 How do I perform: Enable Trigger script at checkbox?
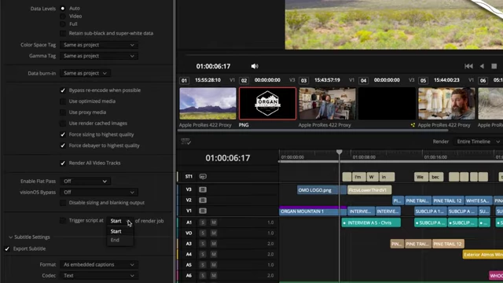click(x=63, y=220)
